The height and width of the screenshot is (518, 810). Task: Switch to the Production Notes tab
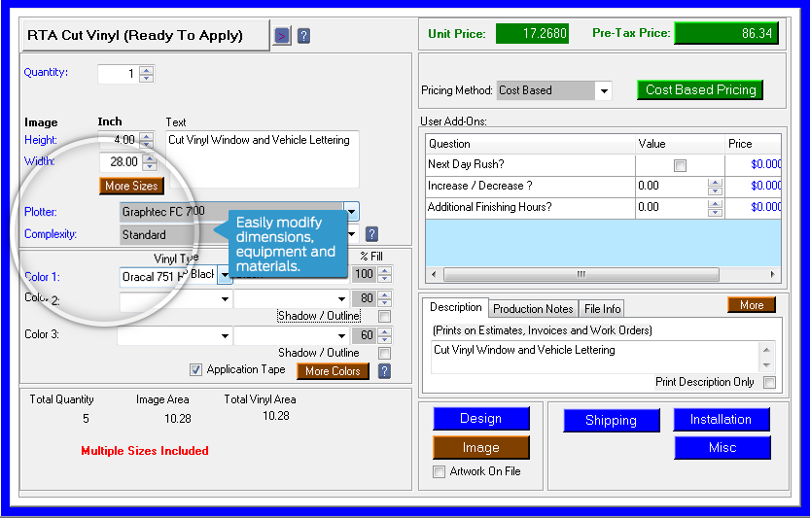tap(532, 309)
